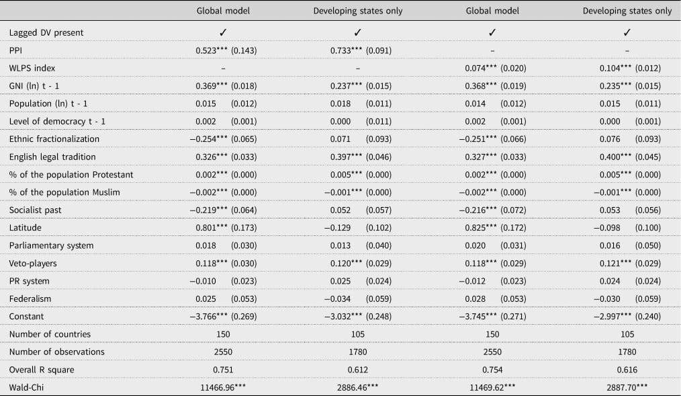Click the WLPS index row label

(x=32, y=69)
